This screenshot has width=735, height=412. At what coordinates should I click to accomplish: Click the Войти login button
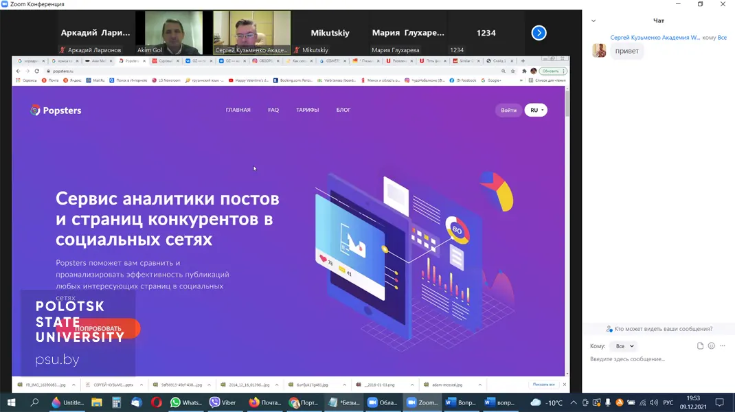[x=508, y=110]
